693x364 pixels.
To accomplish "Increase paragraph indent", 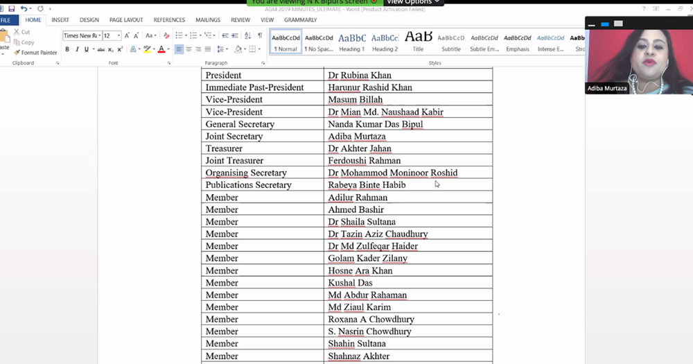I will click(x=235, y=35).
